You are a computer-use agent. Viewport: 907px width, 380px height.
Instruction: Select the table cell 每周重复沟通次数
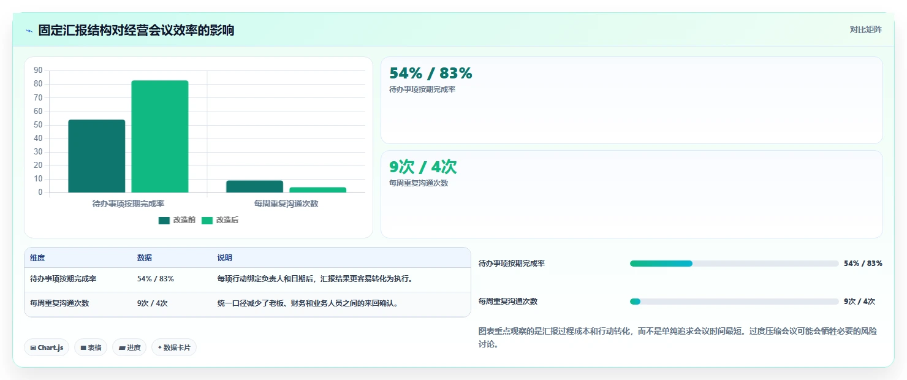[x=59, y=303]
